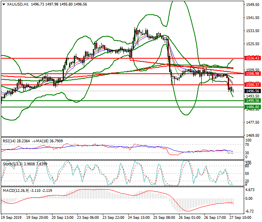Select the green 1486.80 support level label
The image size is (262, 222).
(x=252, y=107)
